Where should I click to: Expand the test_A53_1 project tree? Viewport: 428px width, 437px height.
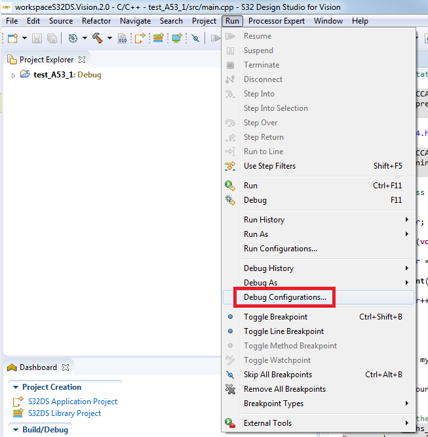(13, 75)
